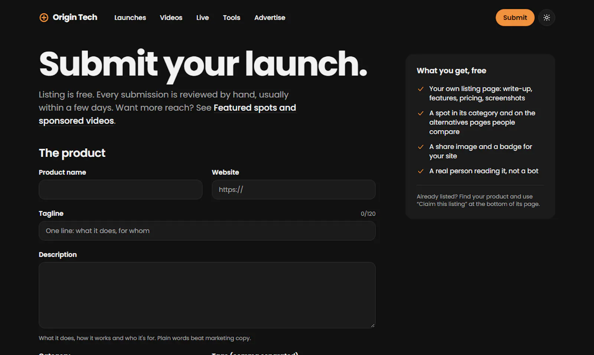Click the Origin Tech logo icon

(44, 17)
